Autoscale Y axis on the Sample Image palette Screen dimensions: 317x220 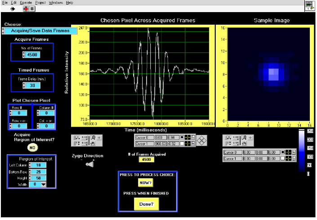click(x=228, y=143)
